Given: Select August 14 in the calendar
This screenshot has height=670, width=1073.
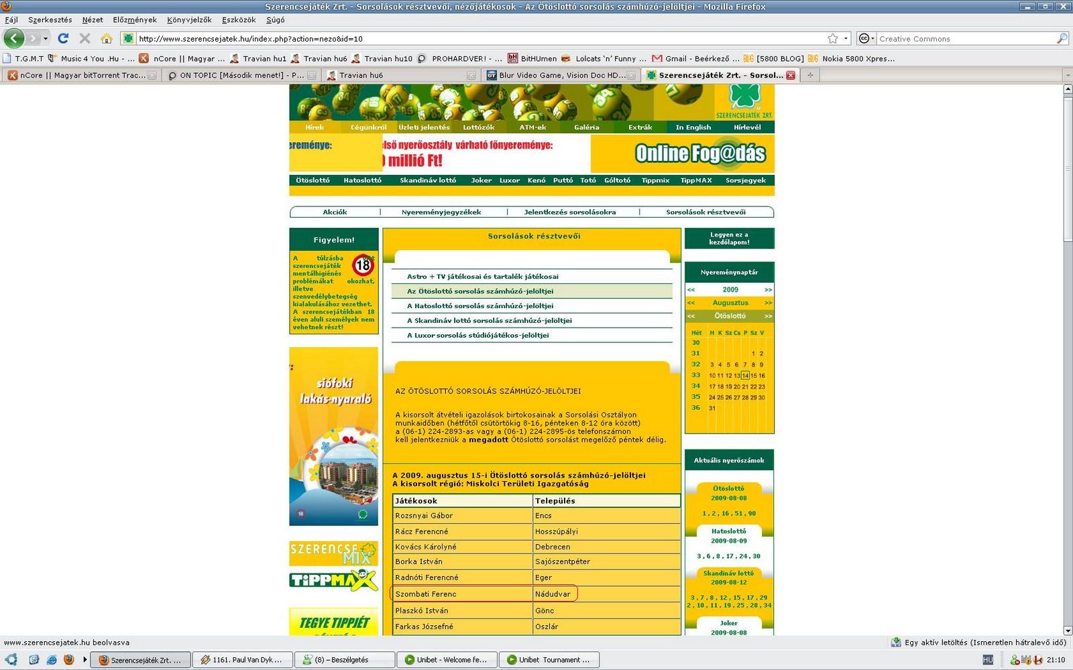Looking at the screenshot, I should pyautogui.click(x=745, y=376).
